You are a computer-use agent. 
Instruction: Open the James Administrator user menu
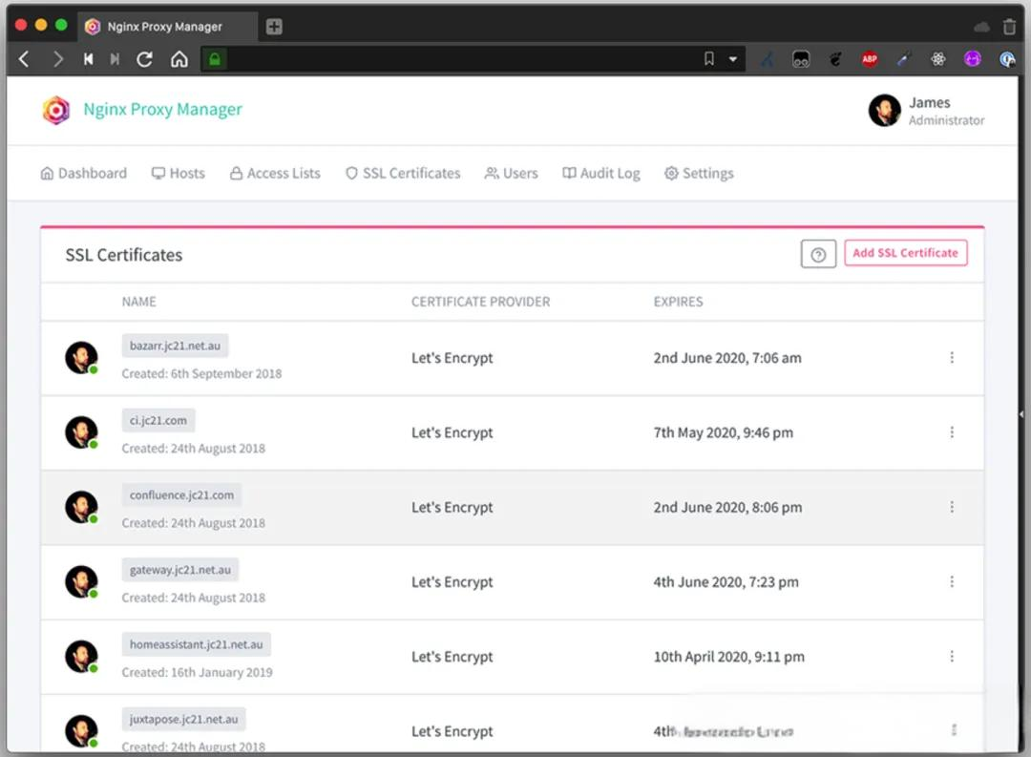[926, 111]
